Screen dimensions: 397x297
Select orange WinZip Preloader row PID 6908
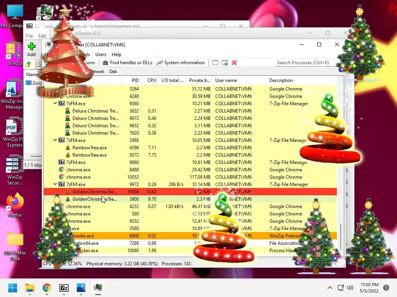pyautogui.click(x=190, y=236)
